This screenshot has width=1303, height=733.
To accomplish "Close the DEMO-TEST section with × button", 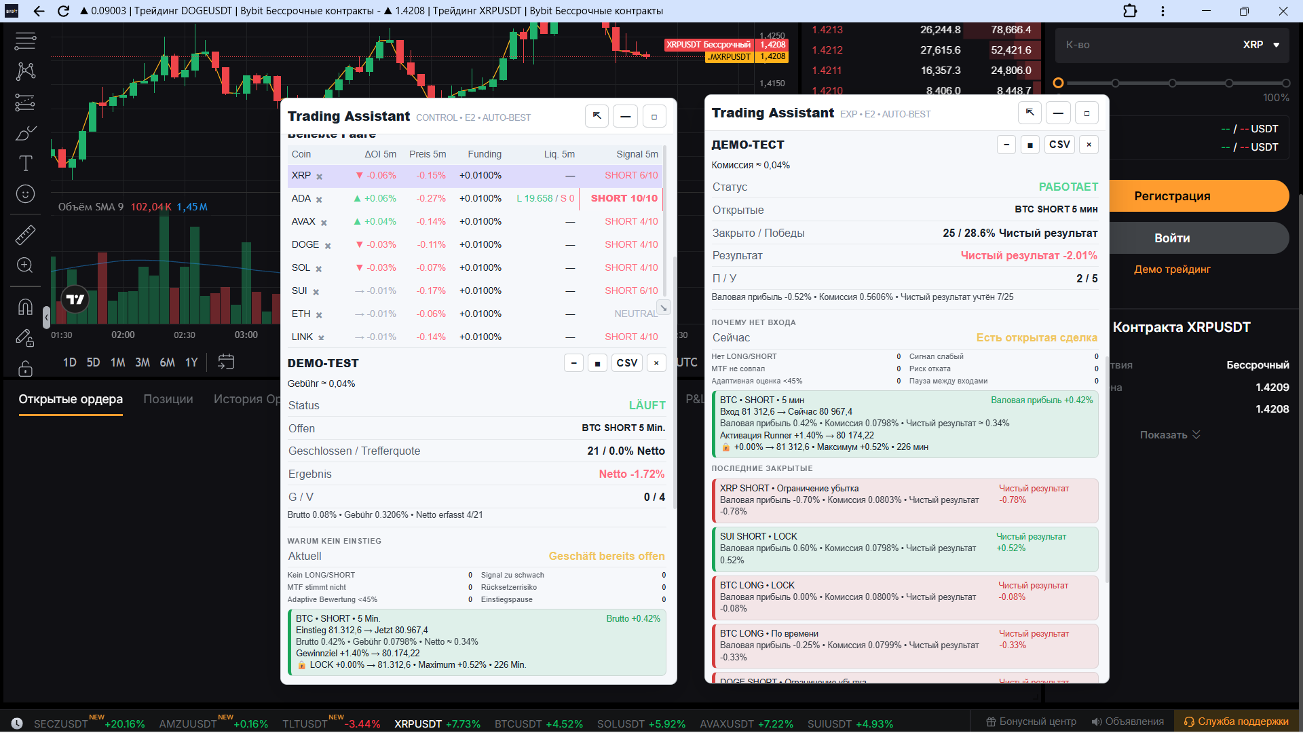I will pos(656,363).
